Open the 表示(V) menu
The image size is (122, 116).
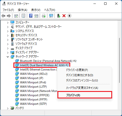(x=36, y=10)
